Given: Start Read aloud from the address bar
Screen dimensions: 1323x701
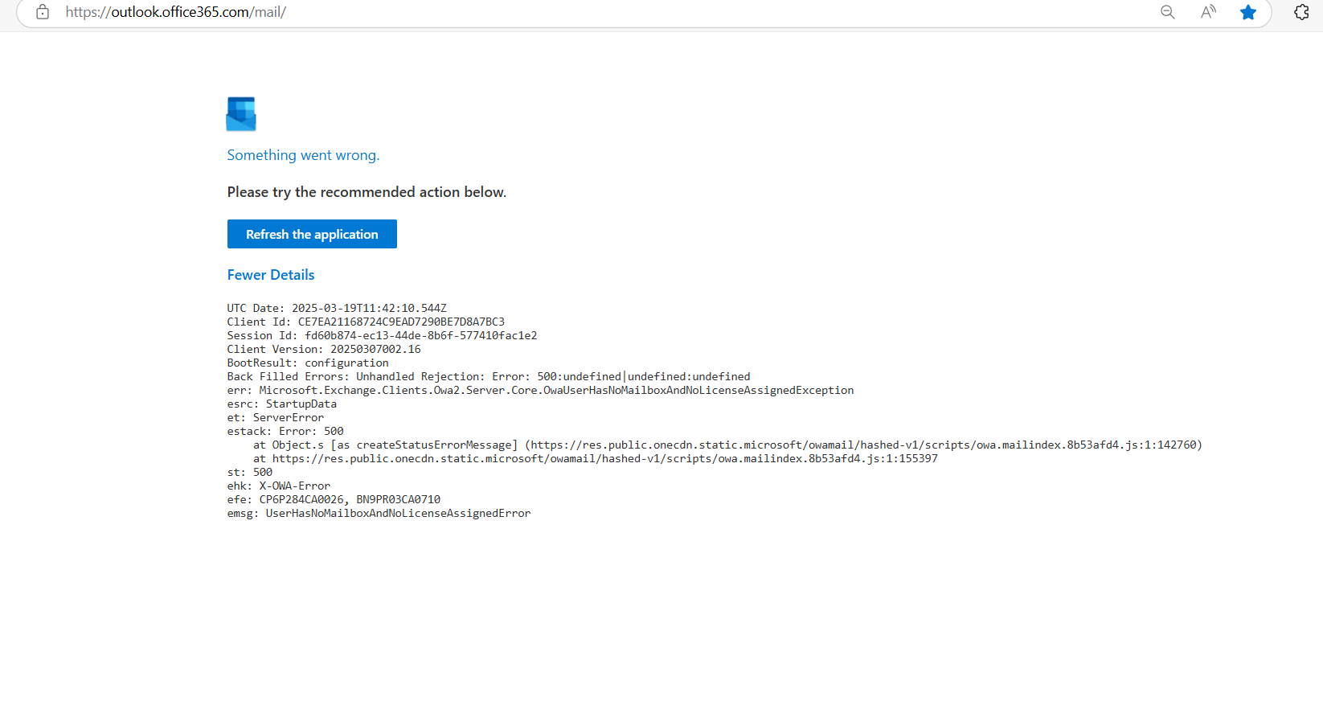Looking at the screenshot, I should [1207, 12].
